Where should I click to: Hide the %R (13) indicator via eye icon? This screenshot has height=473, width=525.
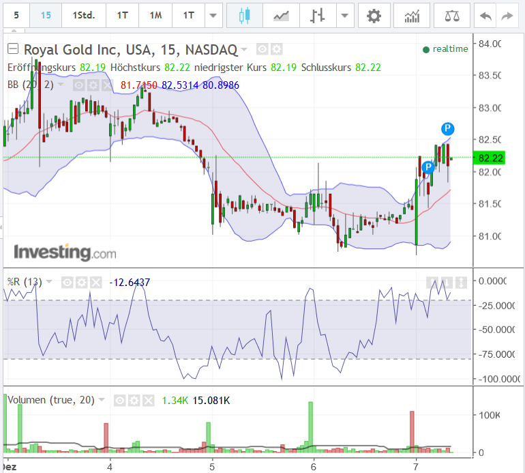click(x=67, y=283)
